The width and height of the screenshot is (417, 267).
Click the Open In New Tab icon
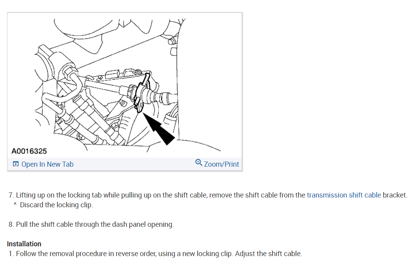click(16, 164)
